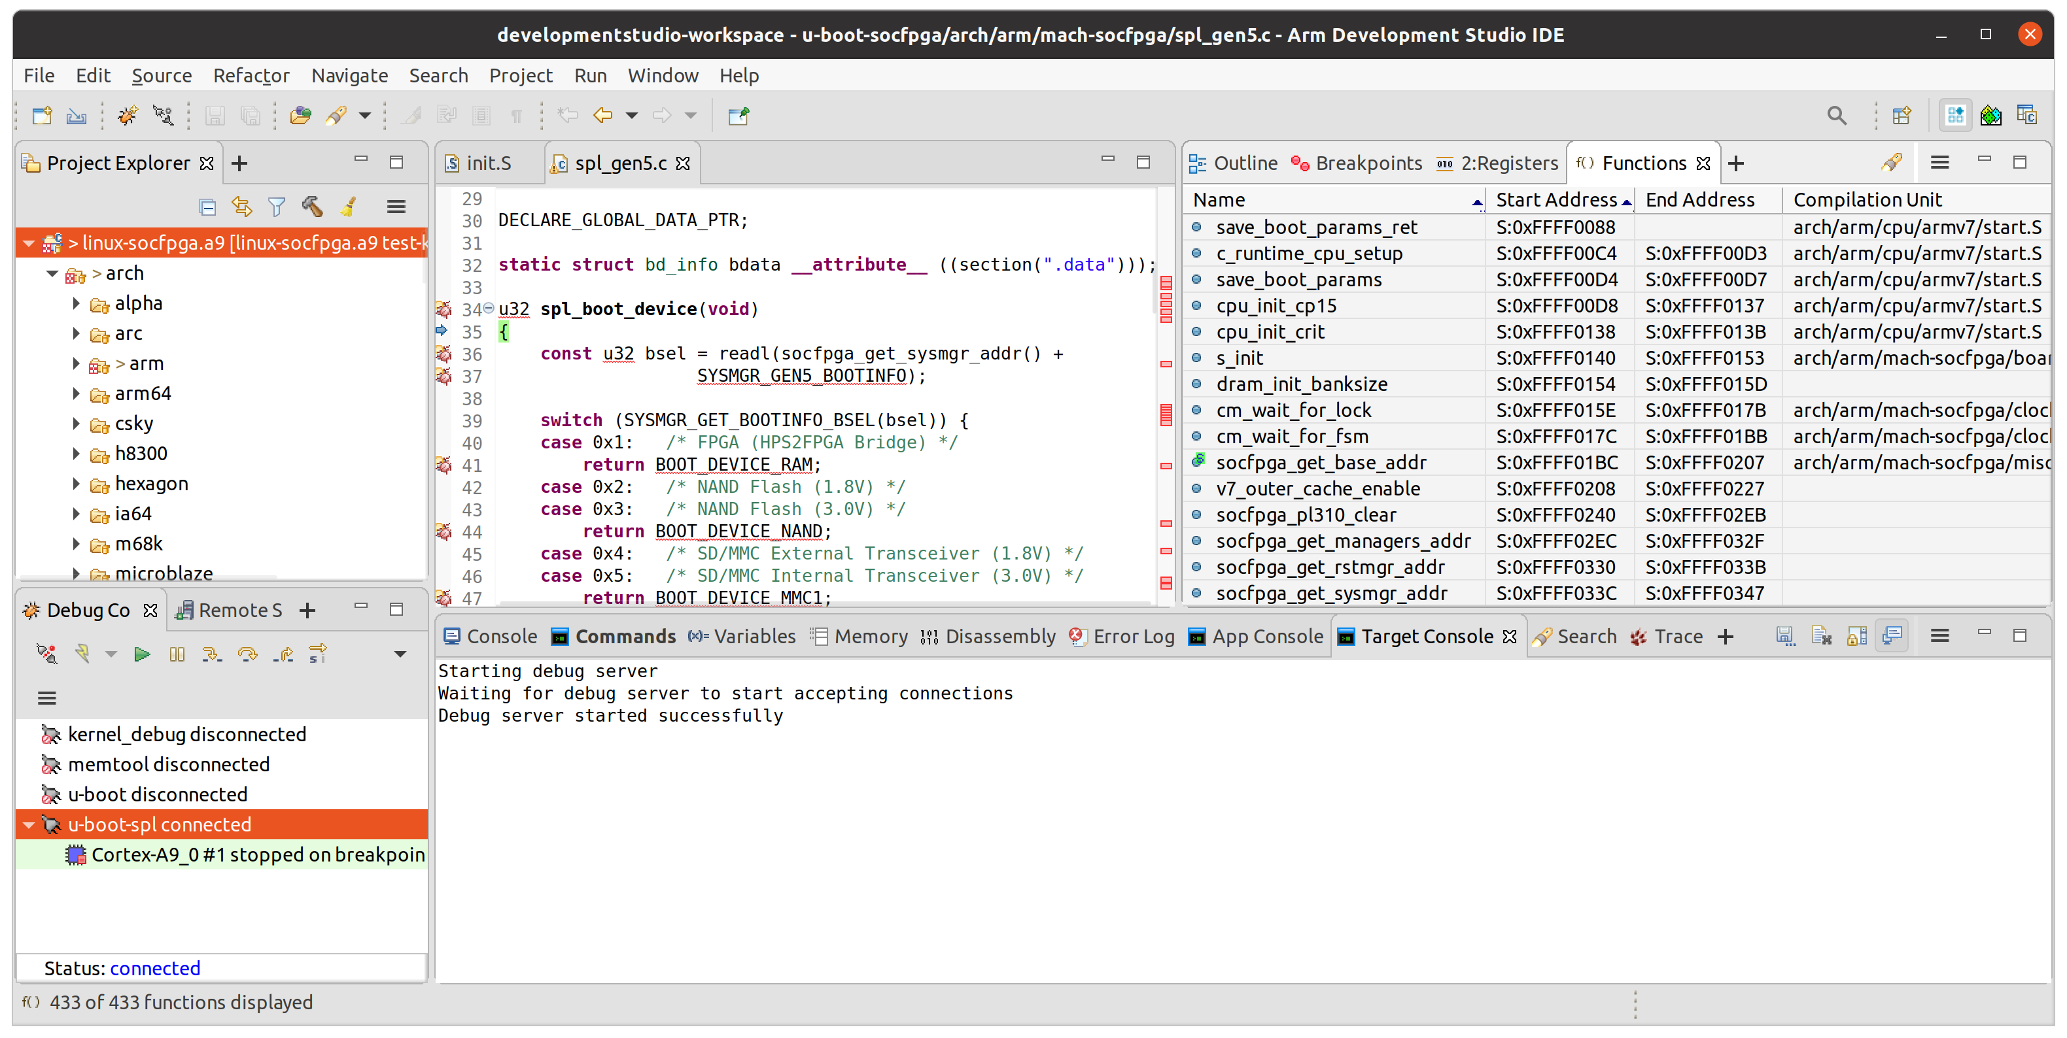The height and width of the screenshot is (1038, 2067).
Task: Collapse the u-boot-spl connected node
Action: (29, 825)
